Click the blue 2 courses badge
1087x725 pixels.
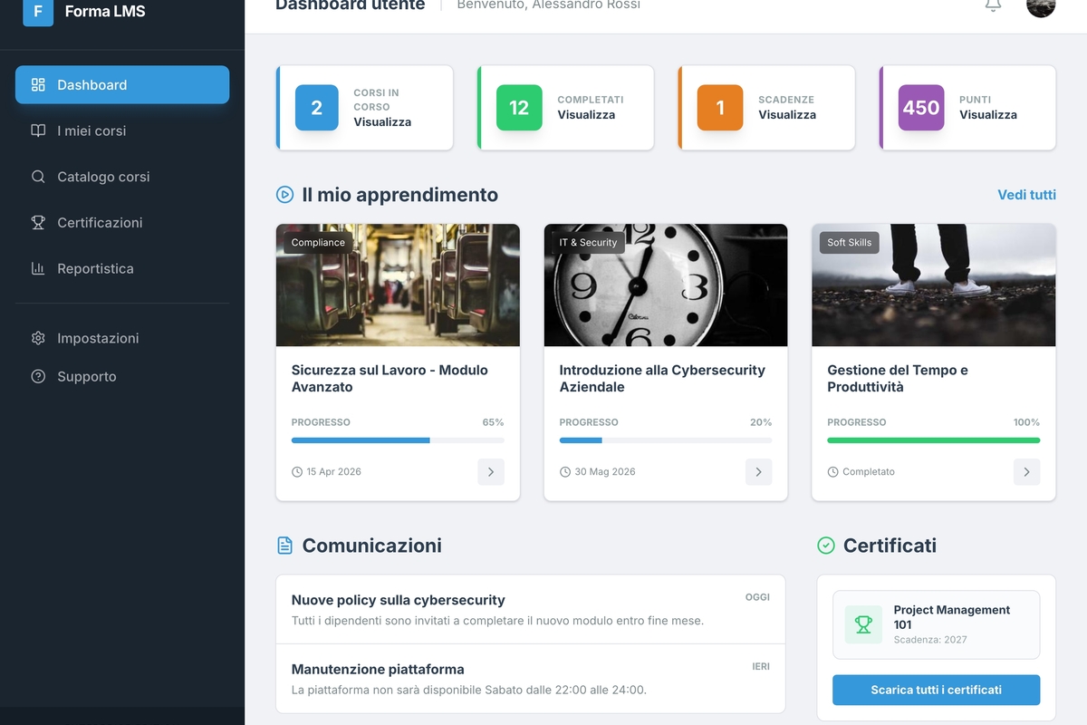[317, 108]
